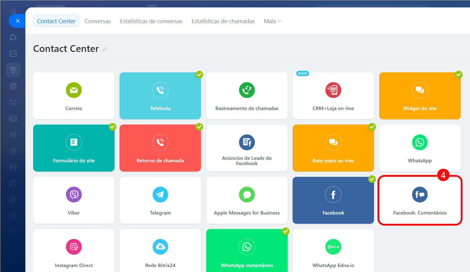Open the Viber channel icon
The image size is (470, 272).
74,194
